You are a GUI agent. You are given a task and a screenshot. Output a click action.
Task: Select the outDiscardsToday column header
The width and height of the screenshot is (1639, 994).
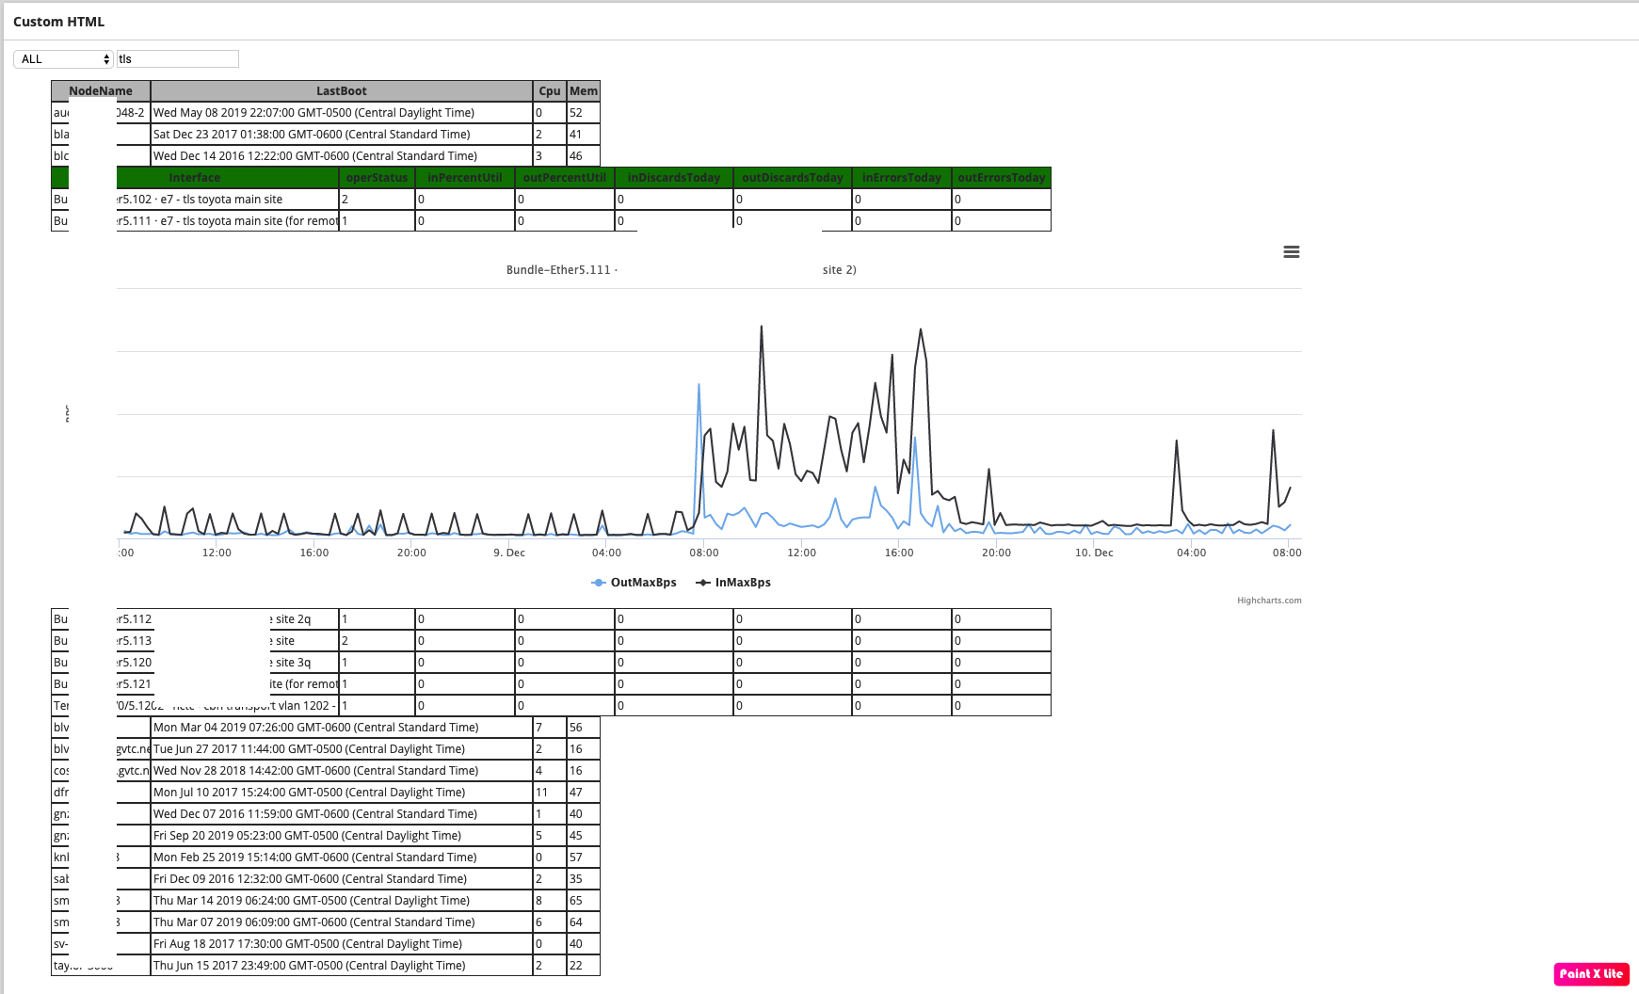pos(793,178)
